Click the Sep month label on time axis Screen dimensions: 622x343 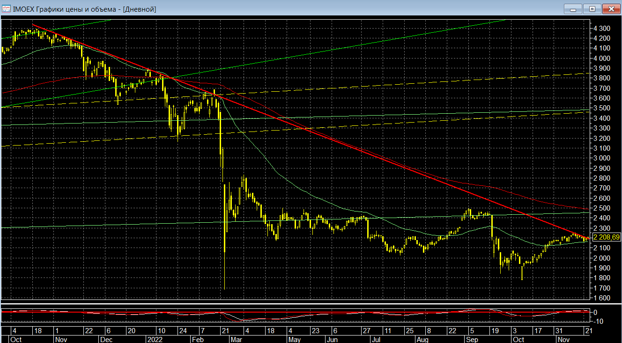tap(472, 339)
